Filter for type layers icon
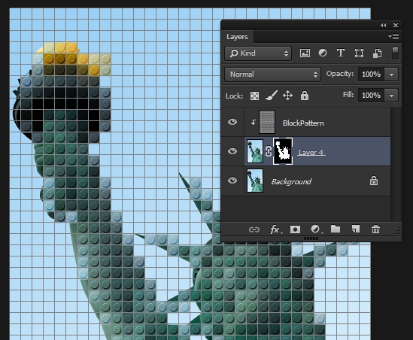413x340 pixels. click(341, 53)
